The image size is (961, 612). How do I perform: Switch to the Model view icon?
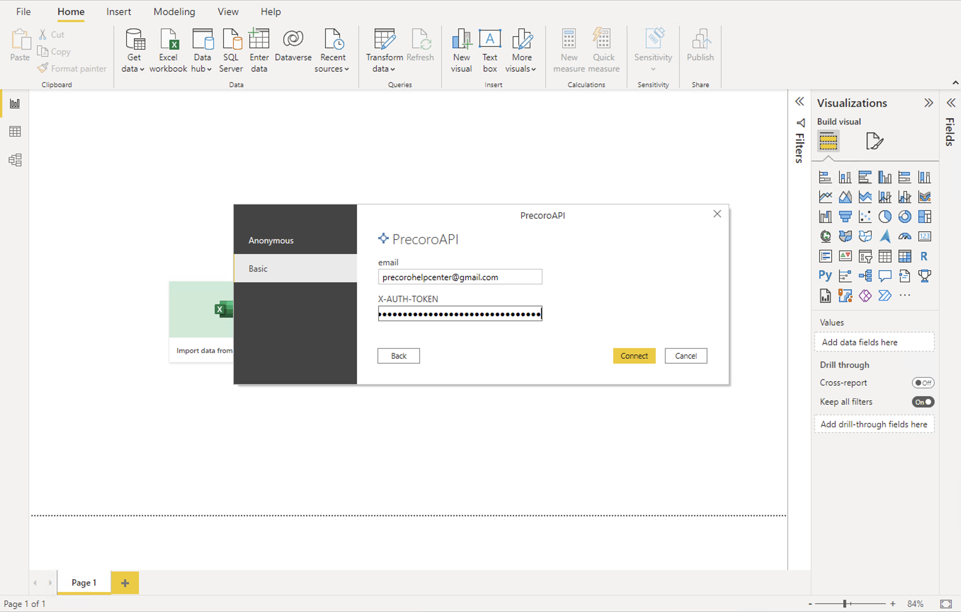click(15, 160)
